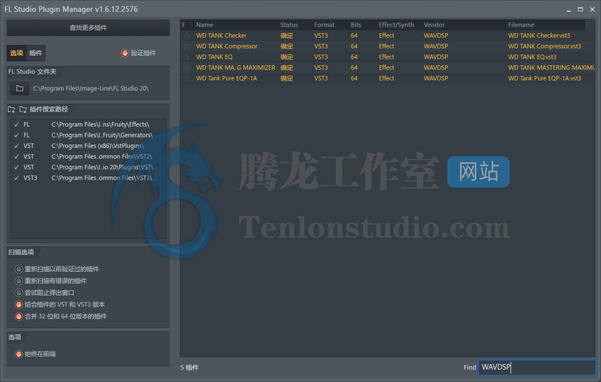Uncheck VST io 20\Plugins\VST path
Screen dimensions: 601x382
(x=16, y=167)
